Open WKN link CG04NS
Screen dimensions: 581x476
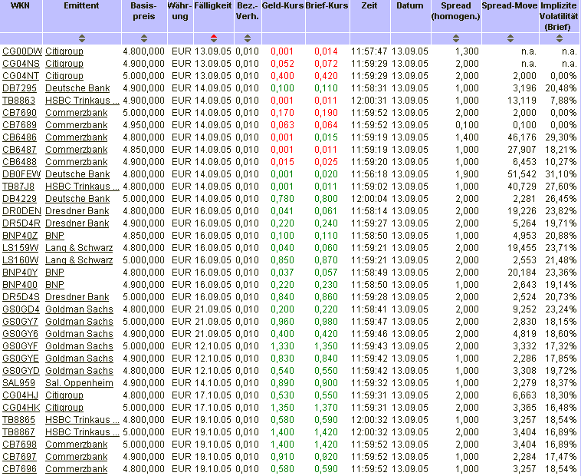coord(21,64)
